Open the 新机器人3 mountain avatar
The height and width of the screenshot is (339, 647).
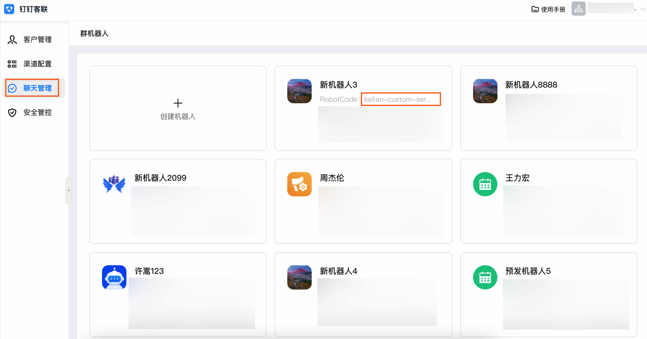pos(299,91)
